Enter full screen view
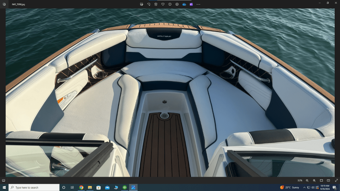340x191 pixels. click(336, 180)
